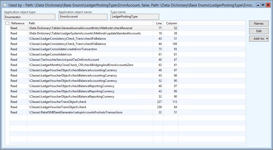Maximize the Used by window
Viewport: 273px width, 150px height.
[x=263, y=5]
